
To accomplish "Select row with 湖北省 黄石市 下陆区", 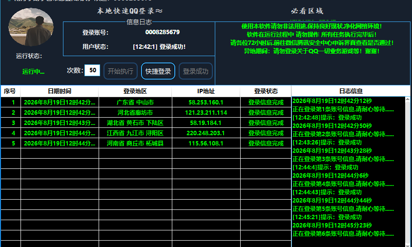I will tap(146, 123).
